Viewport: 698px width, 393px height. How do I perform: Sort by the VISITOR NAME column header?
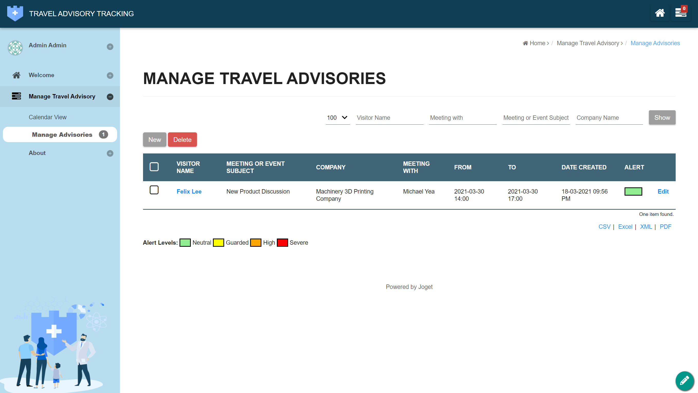coord(188,167)
